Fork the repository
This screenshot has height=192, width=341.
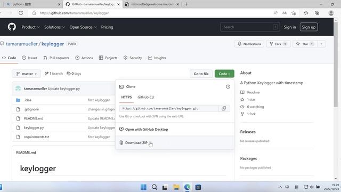pyautogui.click(x=278, y=44)
